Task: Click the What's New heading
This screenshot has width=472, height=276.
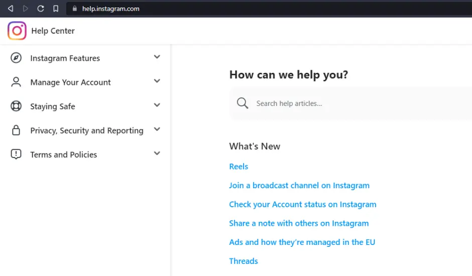Action: 255,146
